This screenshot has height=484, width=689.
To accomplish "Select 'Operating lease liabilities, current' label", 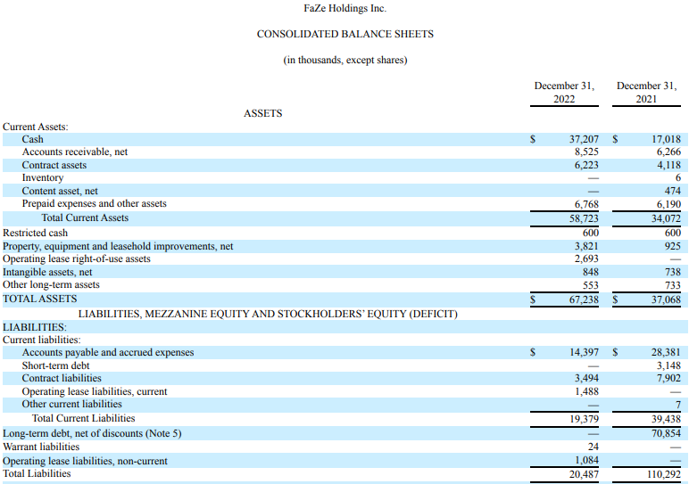I will tap(95, 392).
